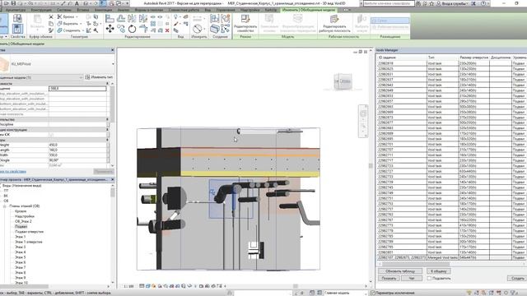Open the Вставить paste dropdown arrow
The image size is (527, 296).
click(37, 30)
